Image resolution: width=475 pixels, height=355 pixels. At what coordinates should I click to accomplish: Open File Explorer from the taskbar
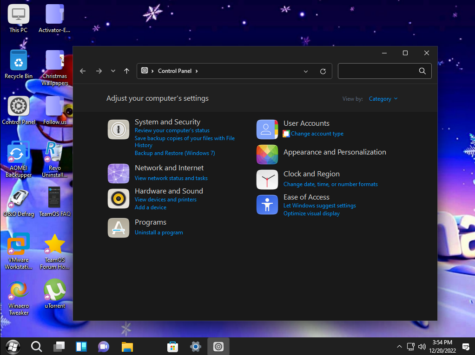(x=127, y=346)
